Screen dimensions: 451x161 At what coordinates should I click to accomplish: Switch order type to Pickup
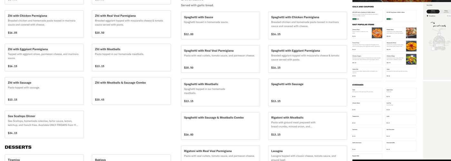coord(446,12)
